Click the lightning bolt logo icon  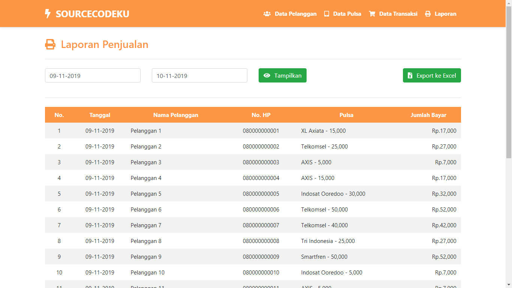click(47, 13)
